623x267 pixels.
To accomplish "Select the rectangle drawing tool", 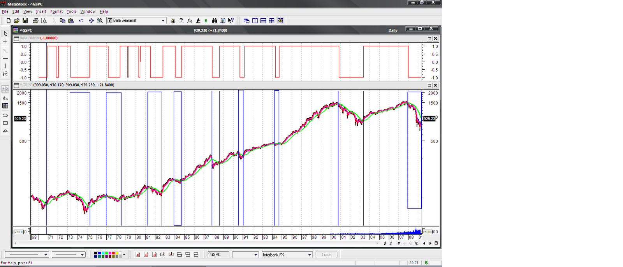I will pos(5,123).
